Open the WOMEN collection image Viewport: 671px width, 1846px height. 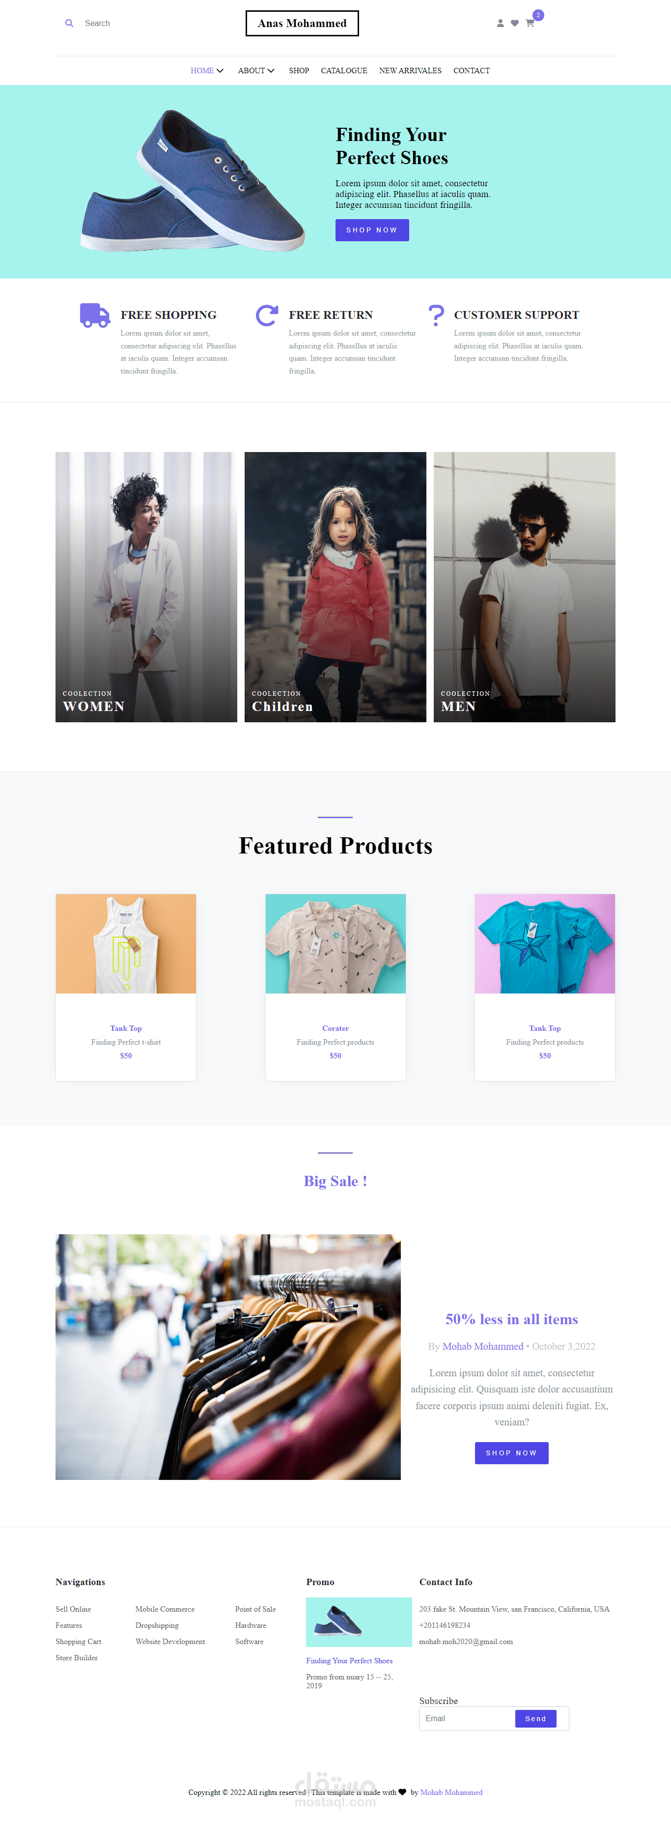click(x=146, y=587)
